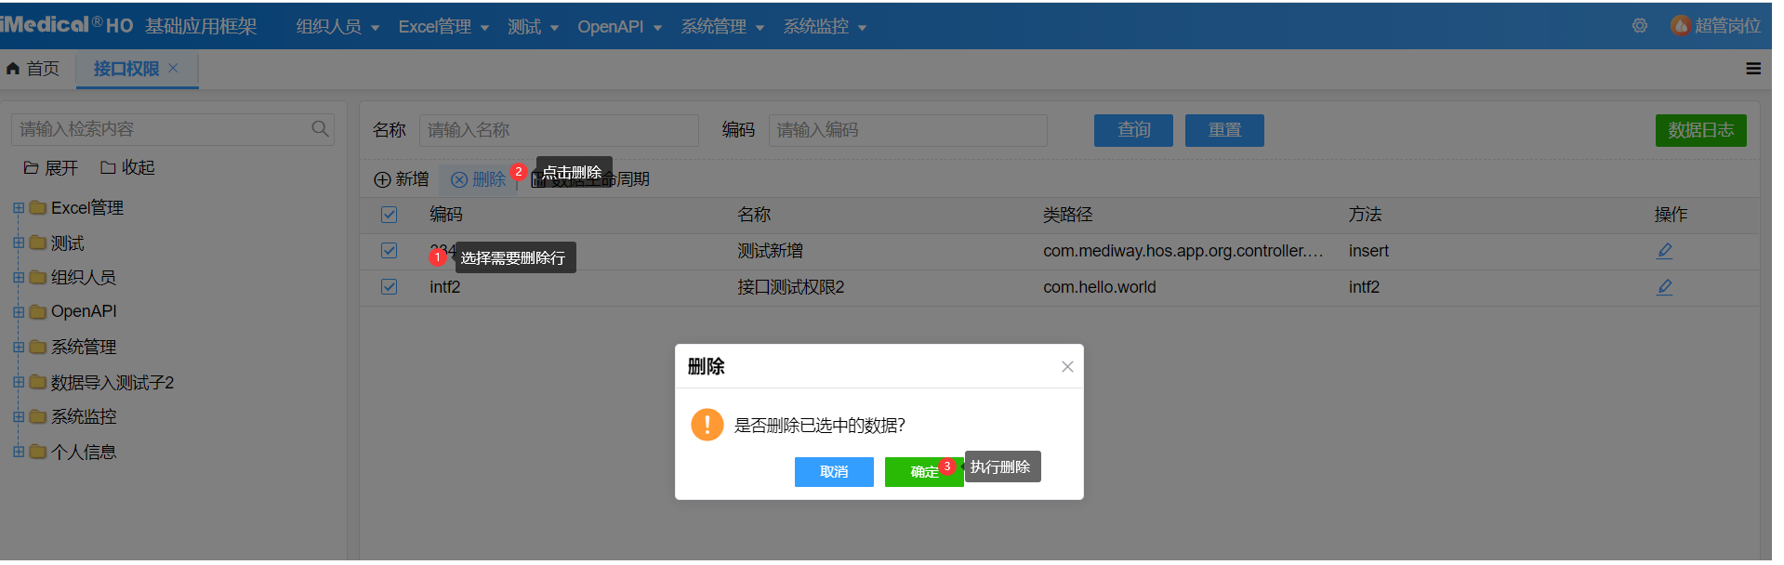1784x565 pixels.
Task: Close the 接口权限 tab via its X
Action: point(173,69)
